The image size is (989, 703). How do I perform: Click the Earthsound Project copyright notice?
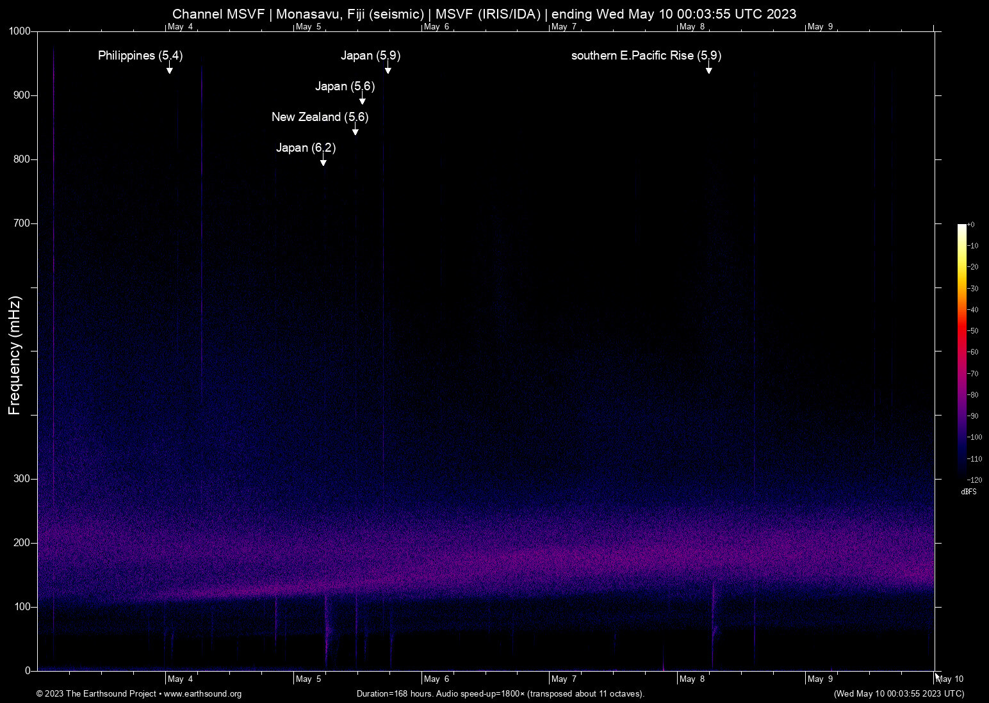tap(139, 694)
